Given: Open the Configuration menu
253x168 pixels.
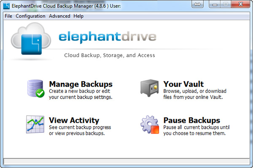Looking at the screenshot, I should pyautogui.click(x=30, y=16).
